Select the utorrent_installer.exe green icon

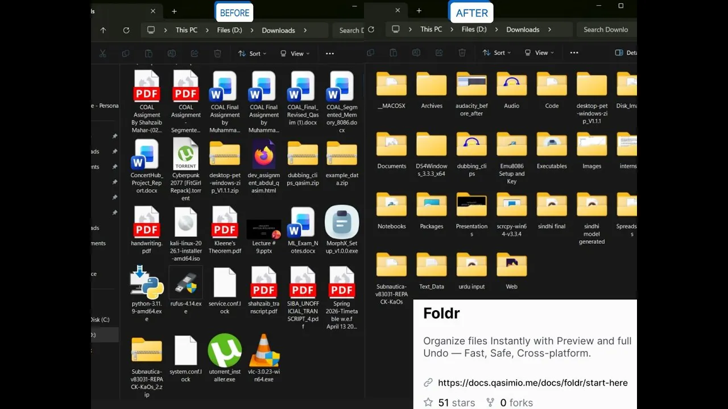pos(225,350)
